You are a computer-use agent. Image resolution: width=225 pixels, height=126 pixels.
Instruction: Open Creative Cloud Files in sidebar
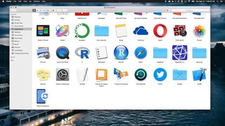(x=21, y=53)
